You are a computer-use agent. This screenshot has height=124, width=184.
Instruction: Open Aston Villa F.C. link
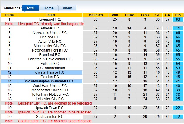[50, 42]
